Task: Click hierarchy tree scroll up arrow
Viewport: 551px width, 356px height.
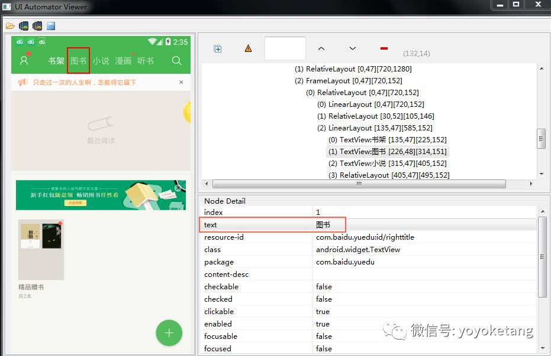Action: (x=542, y=68)
